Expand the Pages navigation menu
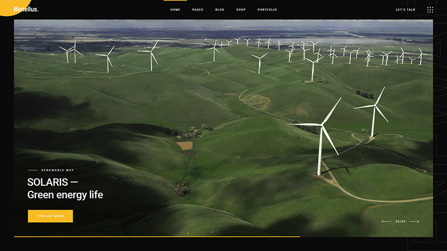Screen dimensions: 447x251 pos(198,9)
